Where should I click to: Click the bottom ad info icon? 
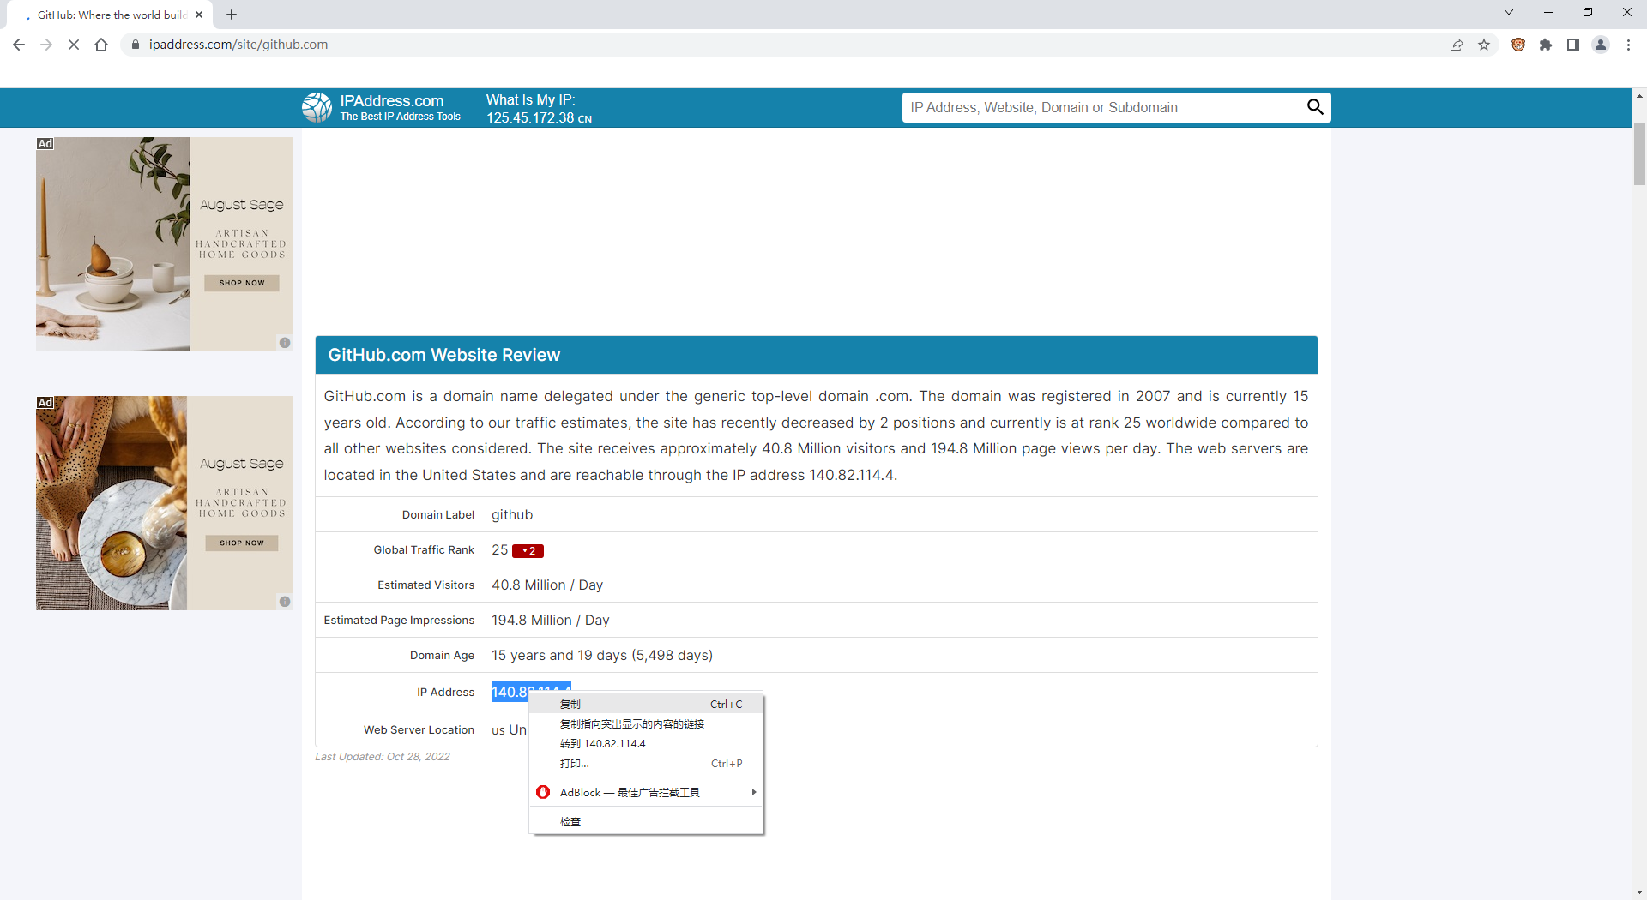point(285,602)
